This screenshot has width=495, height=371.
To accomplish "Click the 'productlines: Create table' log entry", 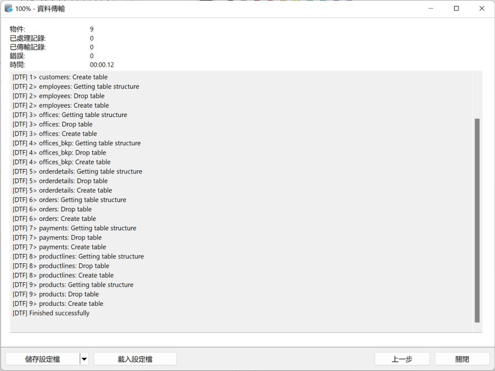I will tap(63, 275).
